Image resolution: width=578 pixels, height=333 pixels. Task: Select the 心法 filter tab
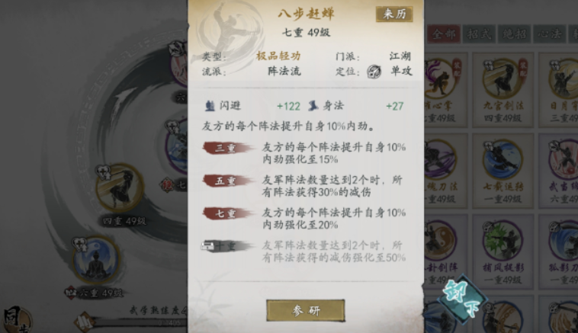click(550, 34)
